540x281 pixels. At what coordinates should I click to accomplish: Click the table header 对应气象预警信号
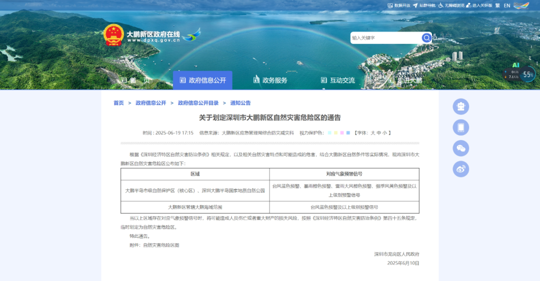344,174
